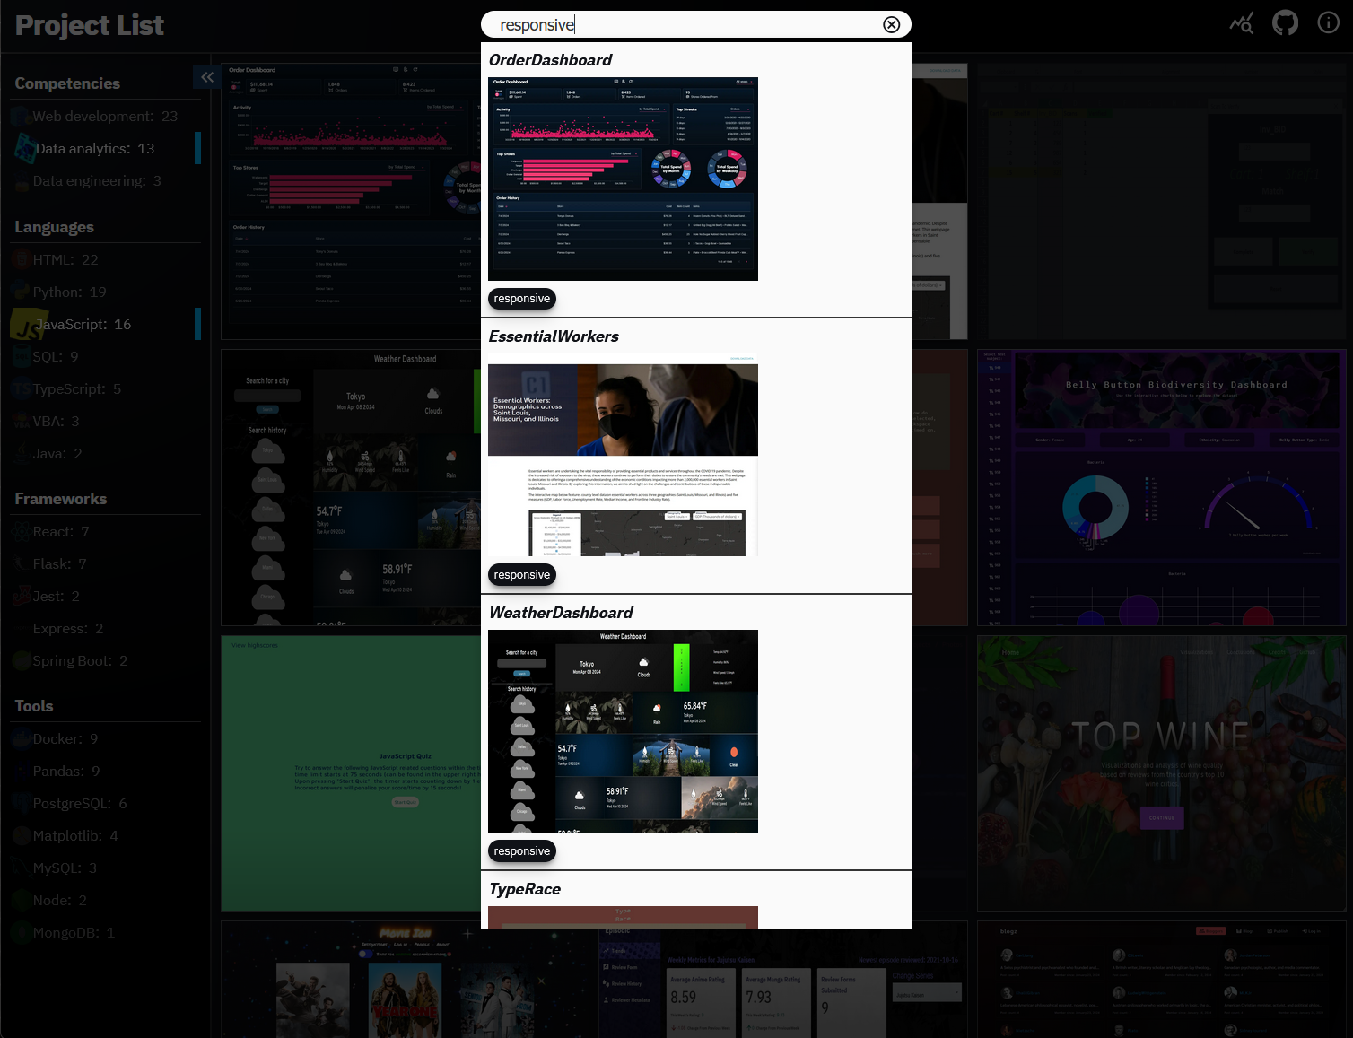The width and height of the screenshot is (1353, 1038).
Task: Open the Belly Button Biodiversity Dashboard card
Action: tap(1162, 487)
